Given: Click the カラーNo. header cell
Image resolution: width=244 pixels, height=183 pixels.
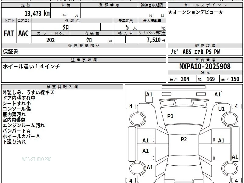Looking at the screenshot, I should coord(51,33).
